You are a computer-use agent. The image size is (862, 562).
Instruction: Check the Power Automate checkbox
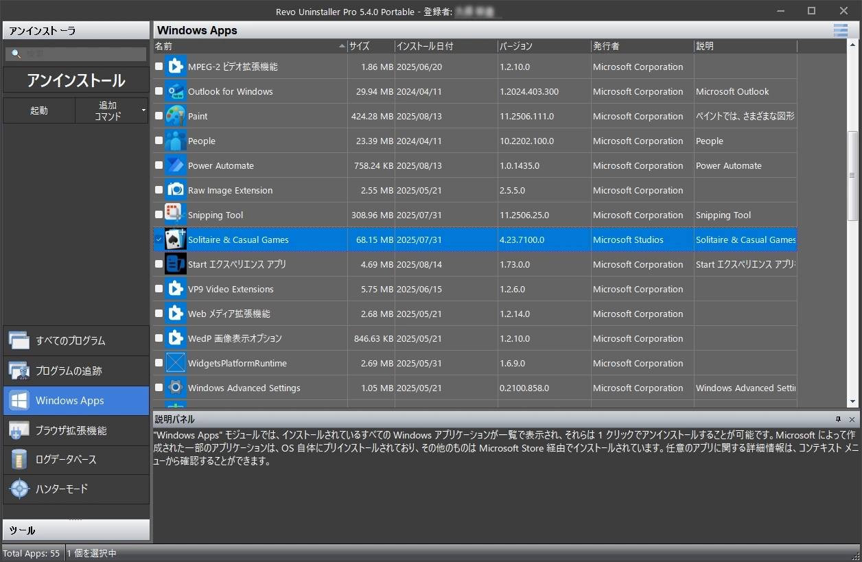[x=159, y=165]
